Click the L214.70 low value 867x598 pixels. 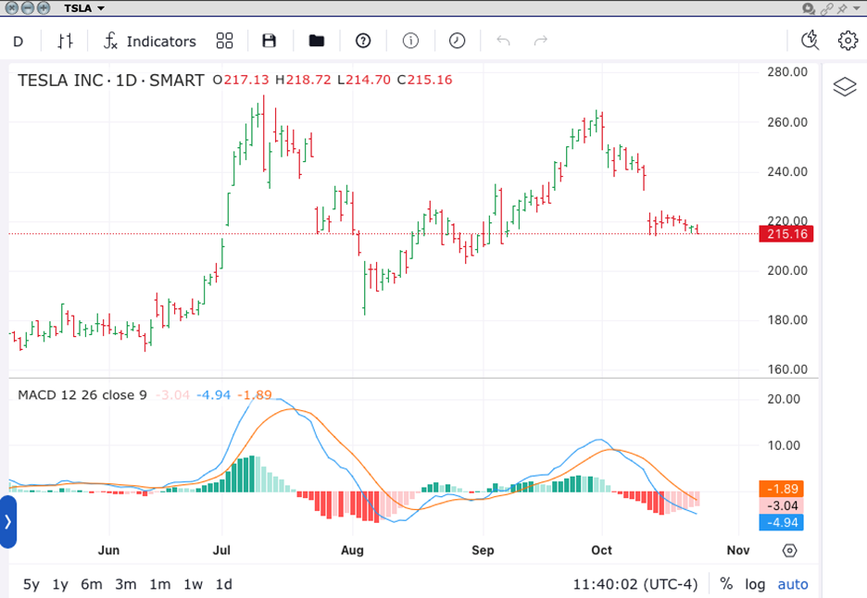pyautogui.click(x=364, y=81)
